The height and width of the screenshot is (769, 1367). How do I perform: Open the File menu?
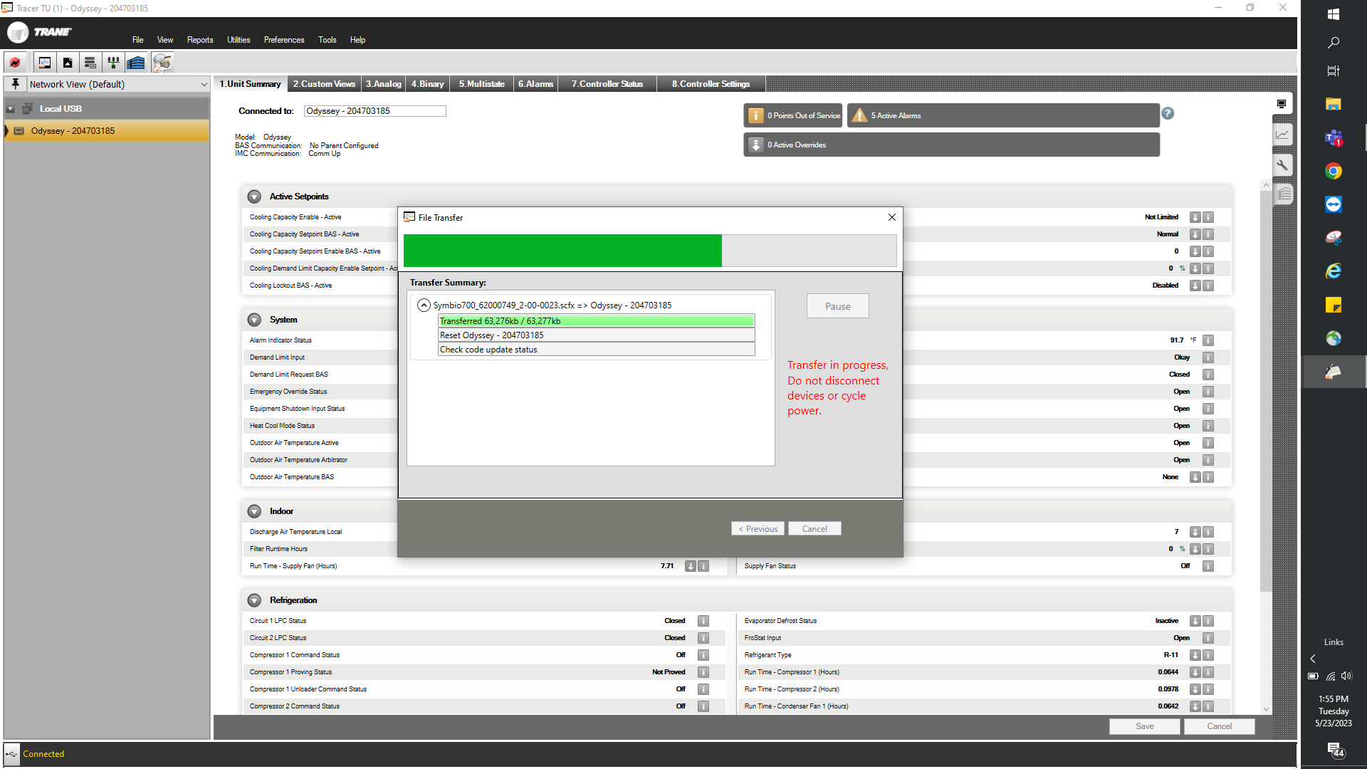(137, 40)
